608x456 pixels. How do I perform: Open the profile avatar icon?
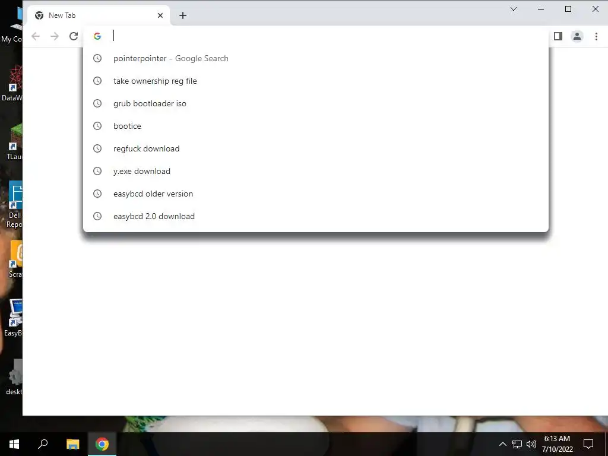click(577, 36)
